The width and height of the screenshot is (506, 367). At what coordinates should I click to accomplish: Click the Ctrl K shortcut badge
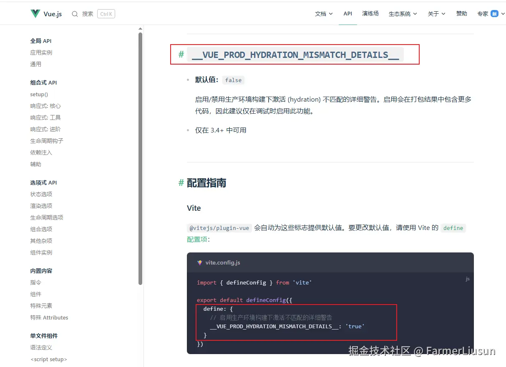(x=106, y=14)
